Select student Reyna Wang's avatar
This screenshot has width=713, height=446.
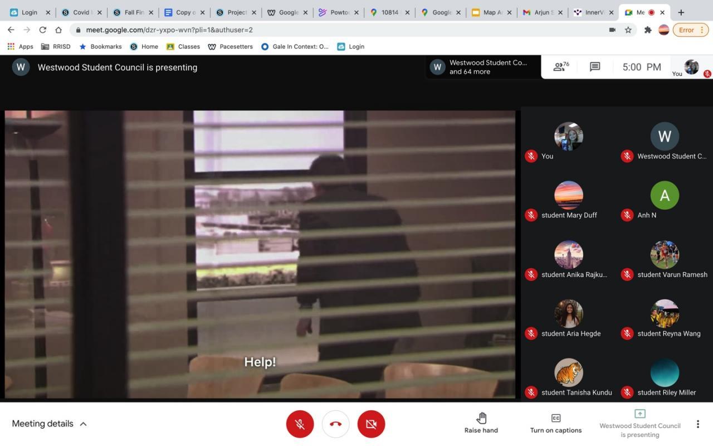click(x=665, y=314)
